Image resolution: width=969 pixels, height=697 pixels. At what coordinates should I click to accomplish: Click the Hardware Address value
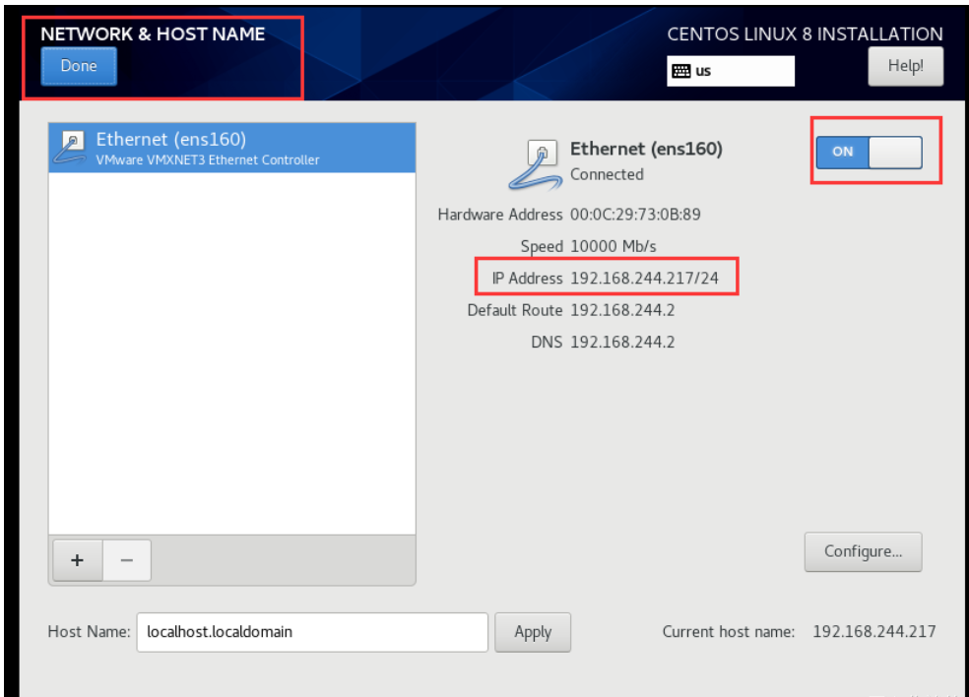[635, 215]
